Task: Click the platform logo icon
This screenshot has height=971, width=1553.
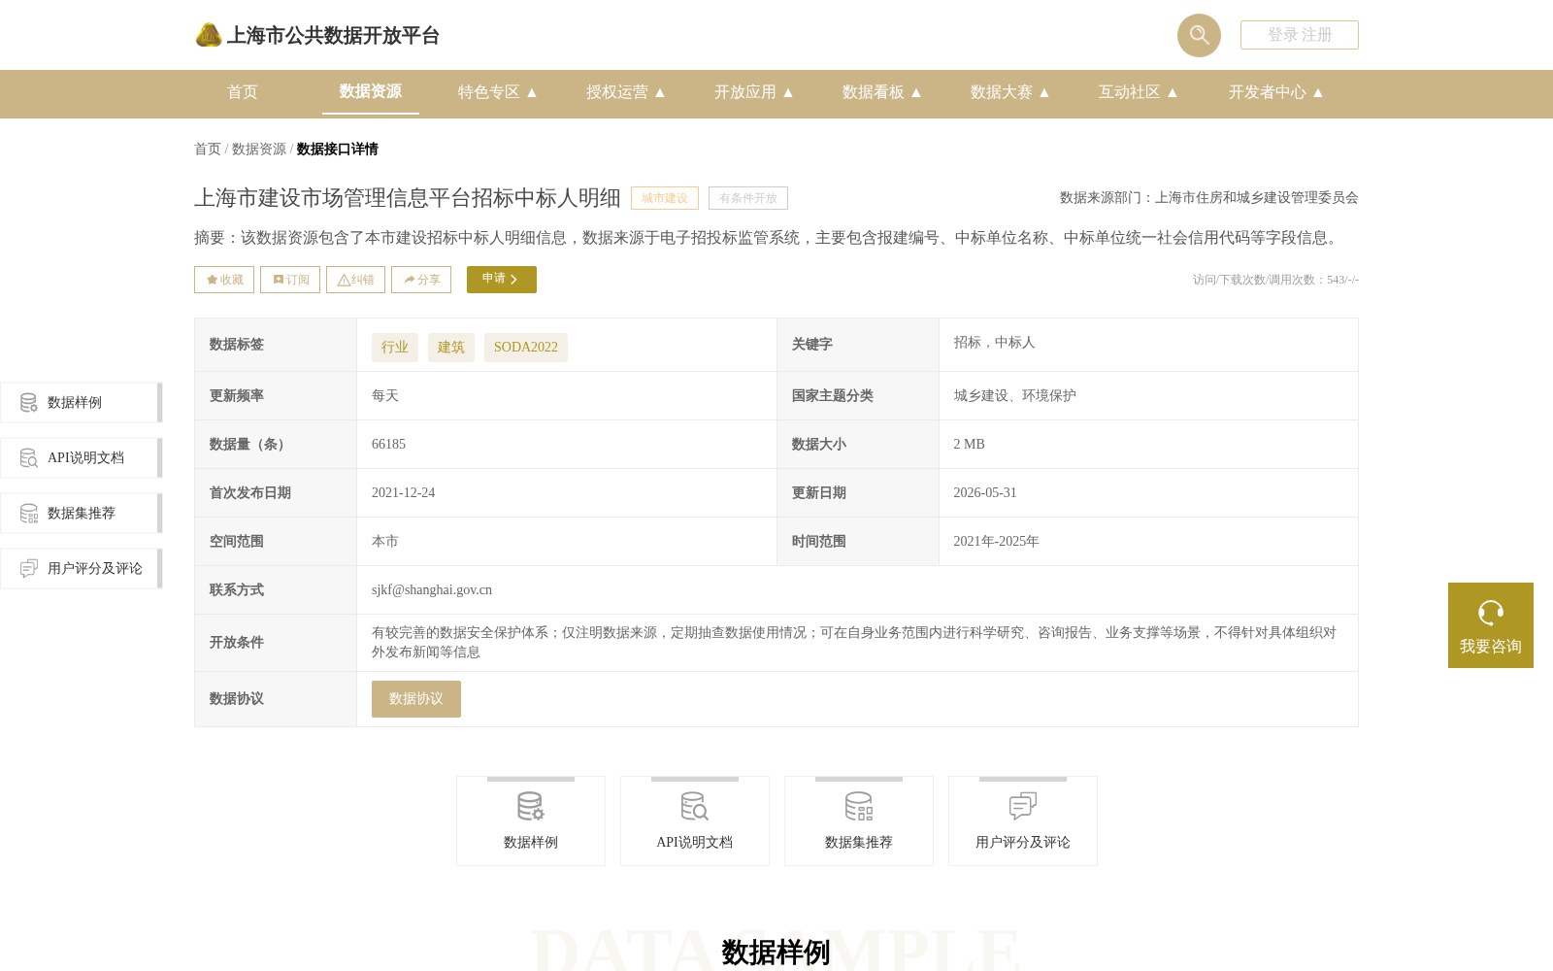Action: click(209, 35)
